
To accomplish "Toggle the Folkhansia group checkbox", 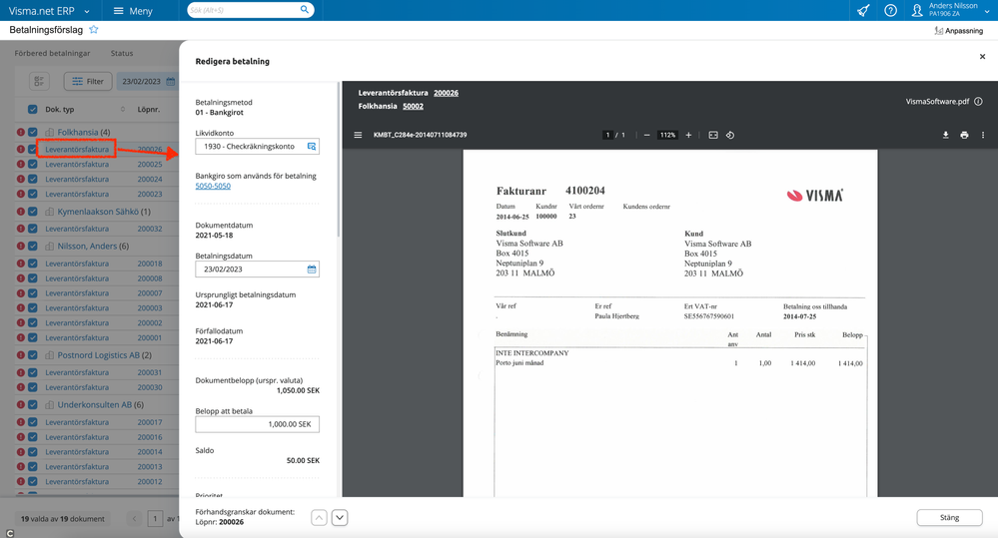I will click(x=32, y=133).
